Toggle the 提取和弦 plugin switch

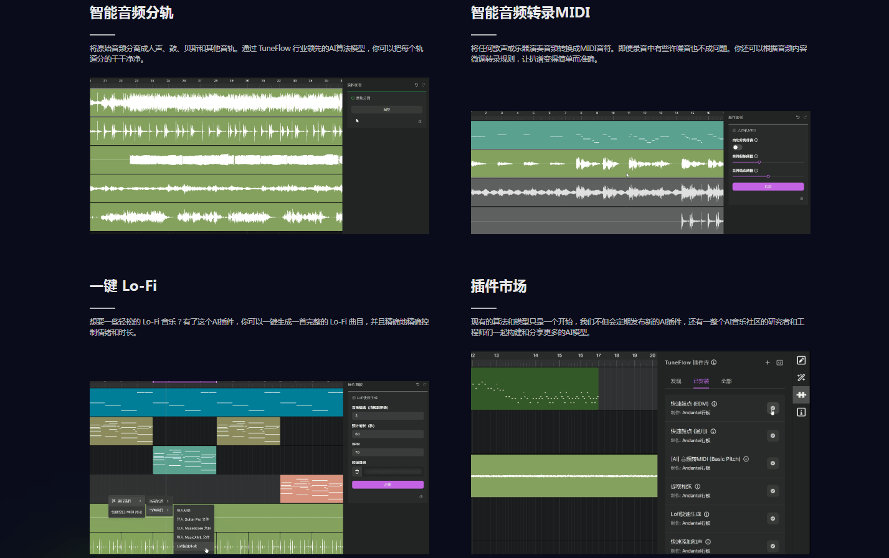tap(773, 491)
